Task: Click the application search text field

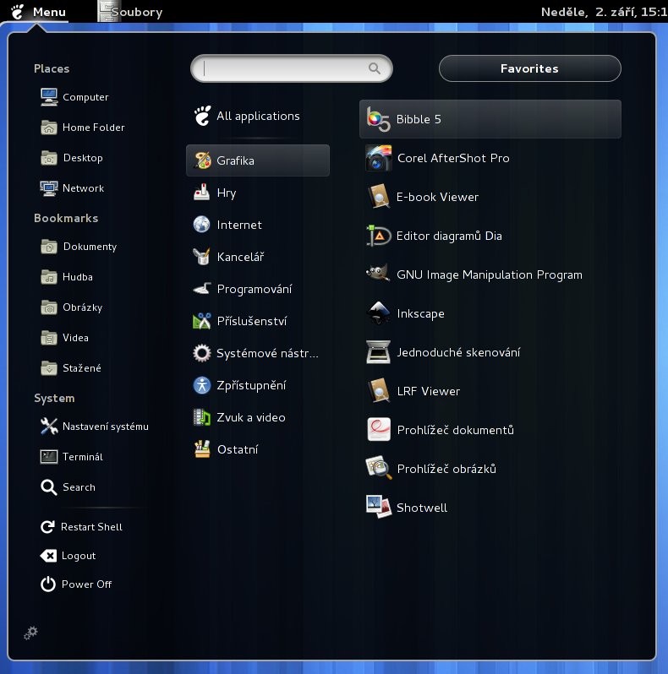Action: (x=284, y=69)
